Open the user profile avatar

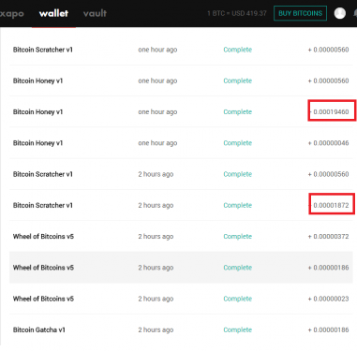click(x=340, y=13)
